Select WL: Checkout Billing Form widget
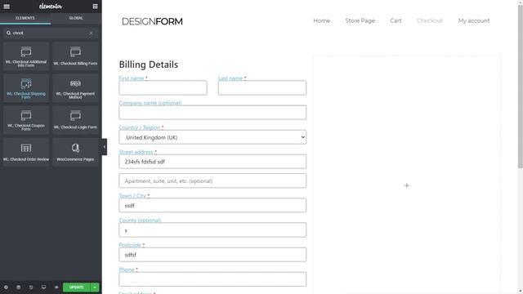 tap(75, 56)
